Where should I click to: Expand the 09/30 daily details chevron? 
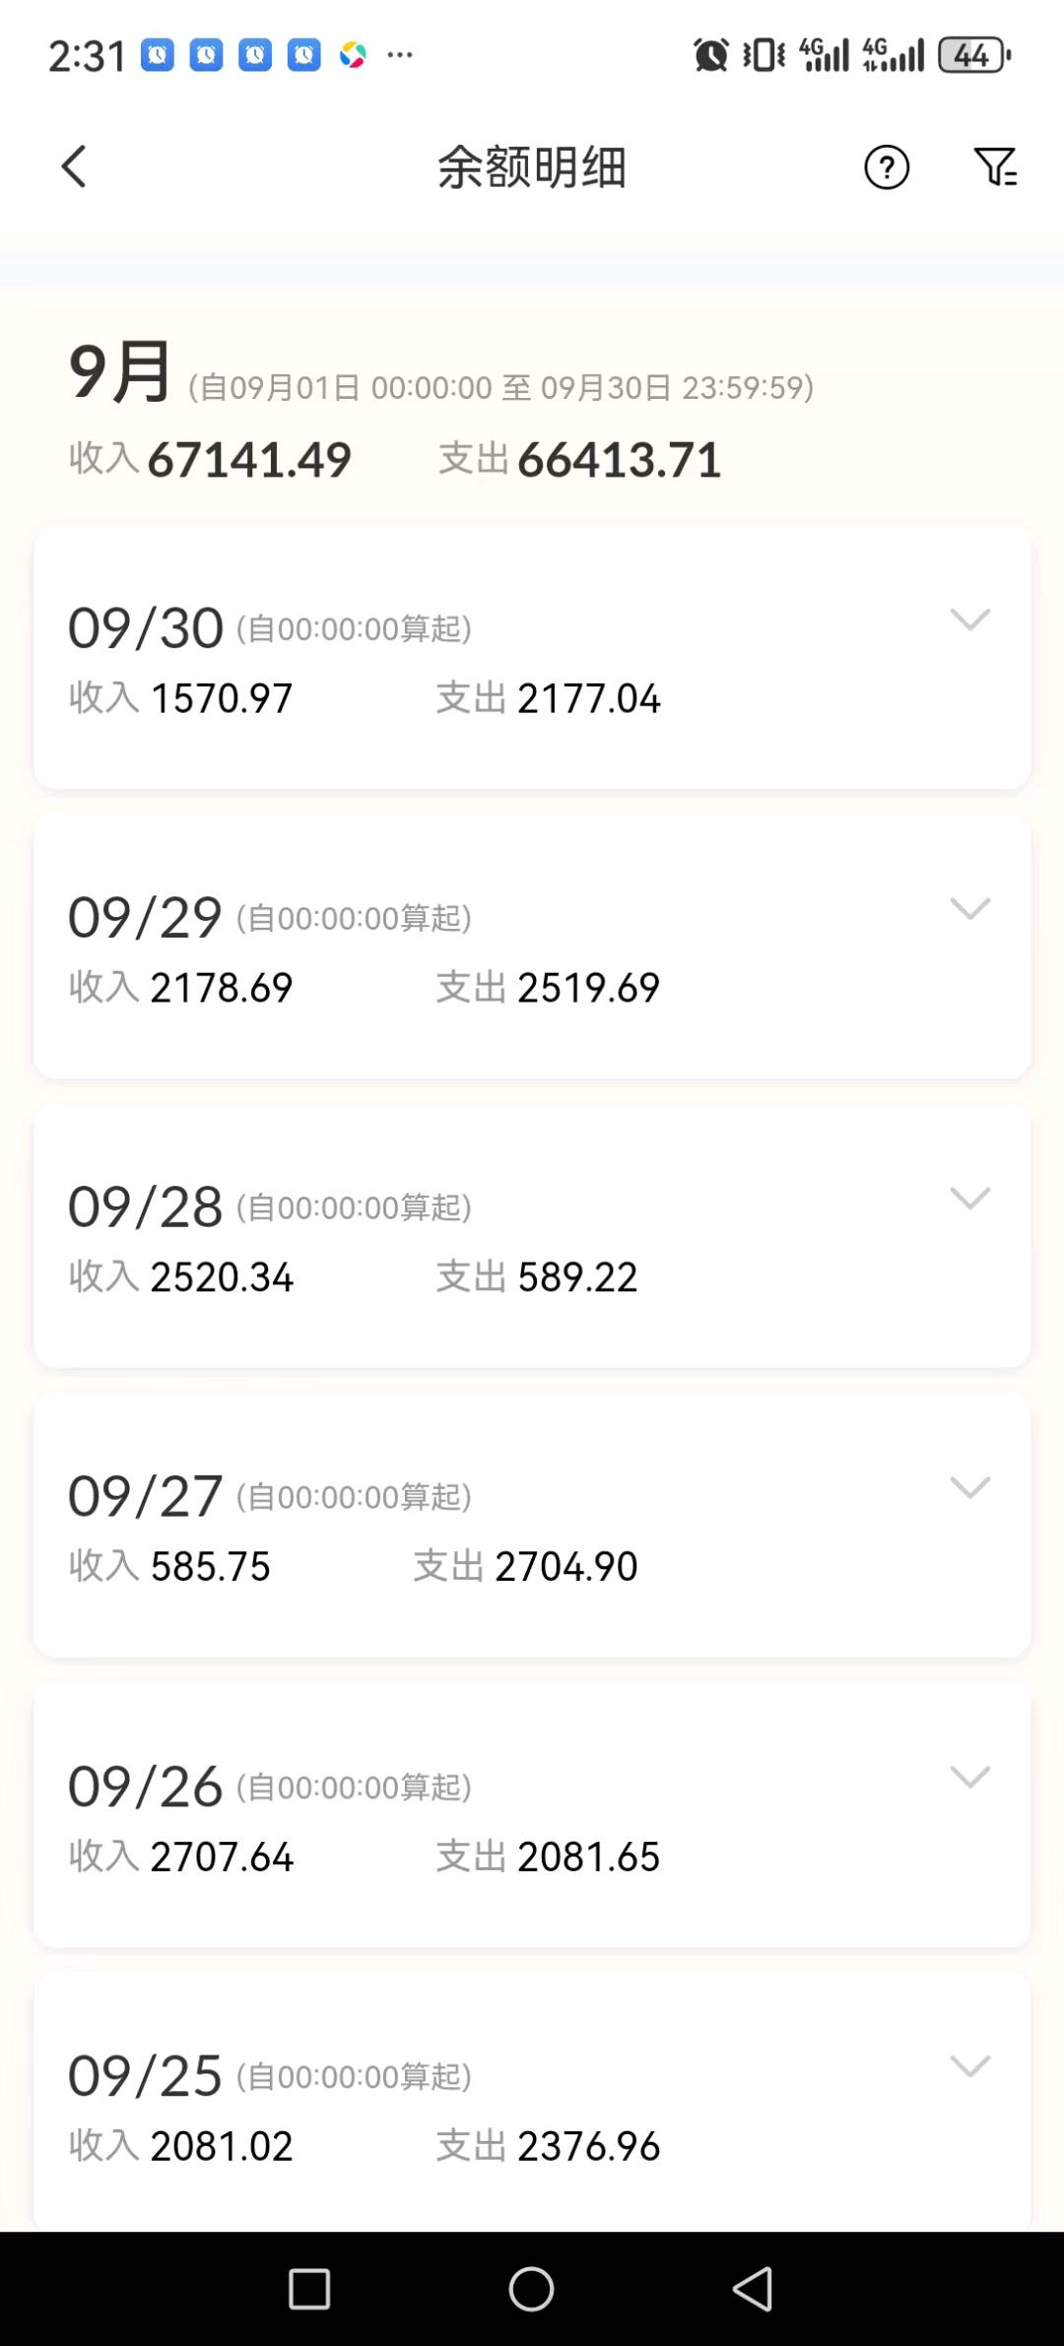(969, 619)
